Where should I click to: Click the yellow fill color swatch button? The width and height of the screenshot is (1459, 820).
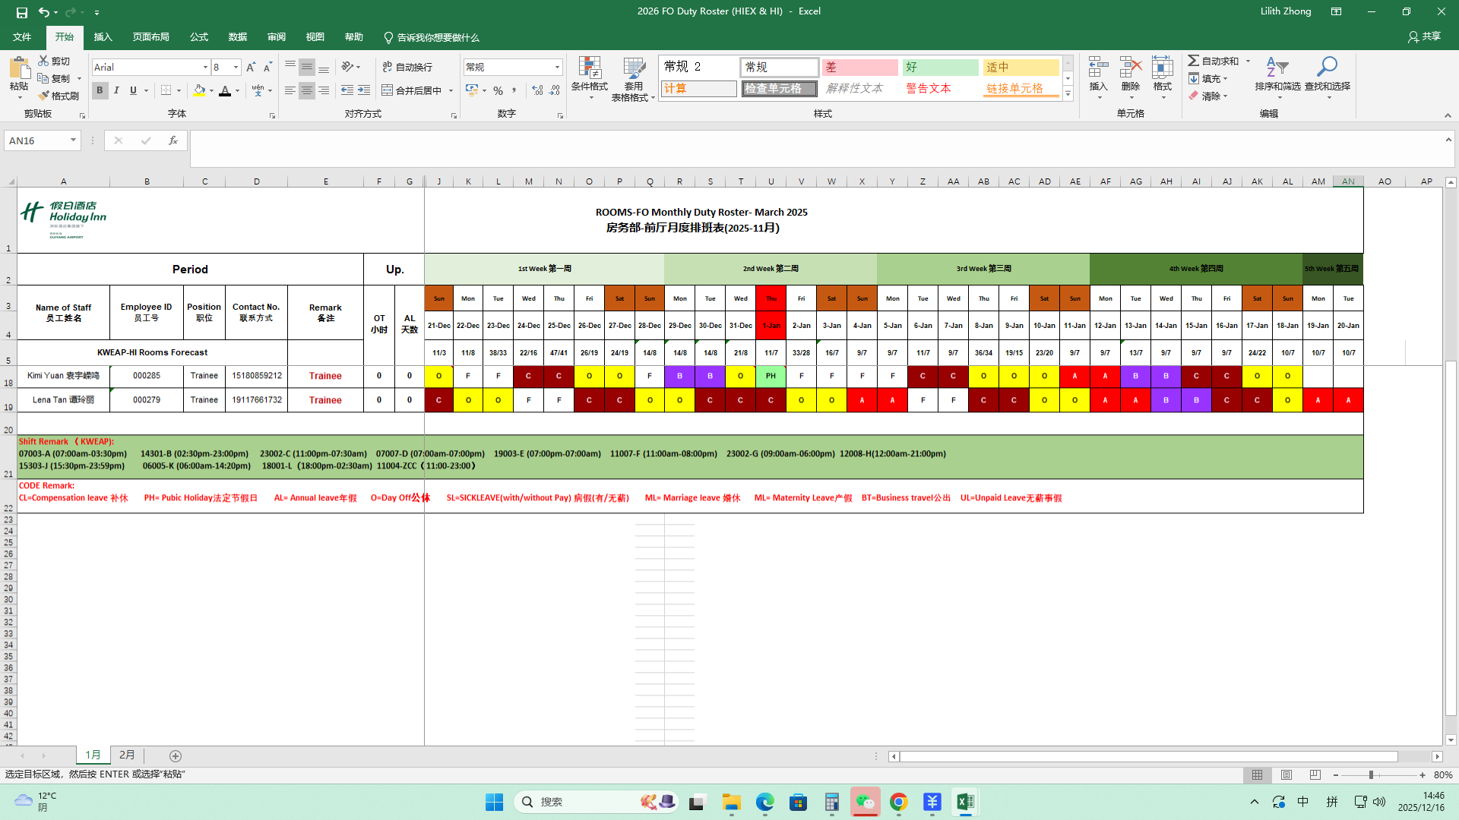[199, 90]
